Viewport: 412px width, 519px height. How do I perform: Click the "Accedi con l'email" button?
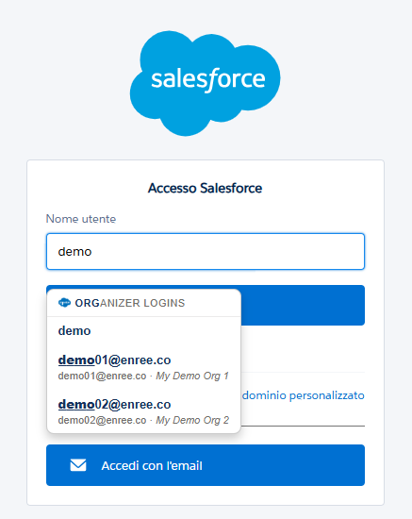206,465
